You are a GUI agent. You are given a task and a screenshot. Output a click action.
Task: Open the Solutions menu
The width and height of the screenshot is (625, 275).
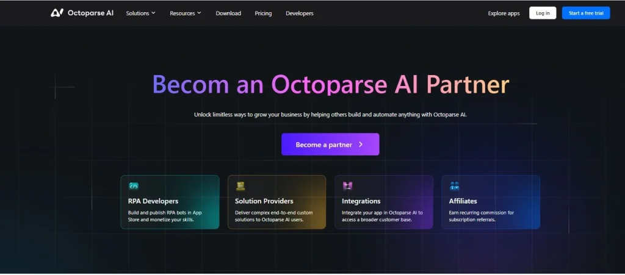tap(141, 13)
